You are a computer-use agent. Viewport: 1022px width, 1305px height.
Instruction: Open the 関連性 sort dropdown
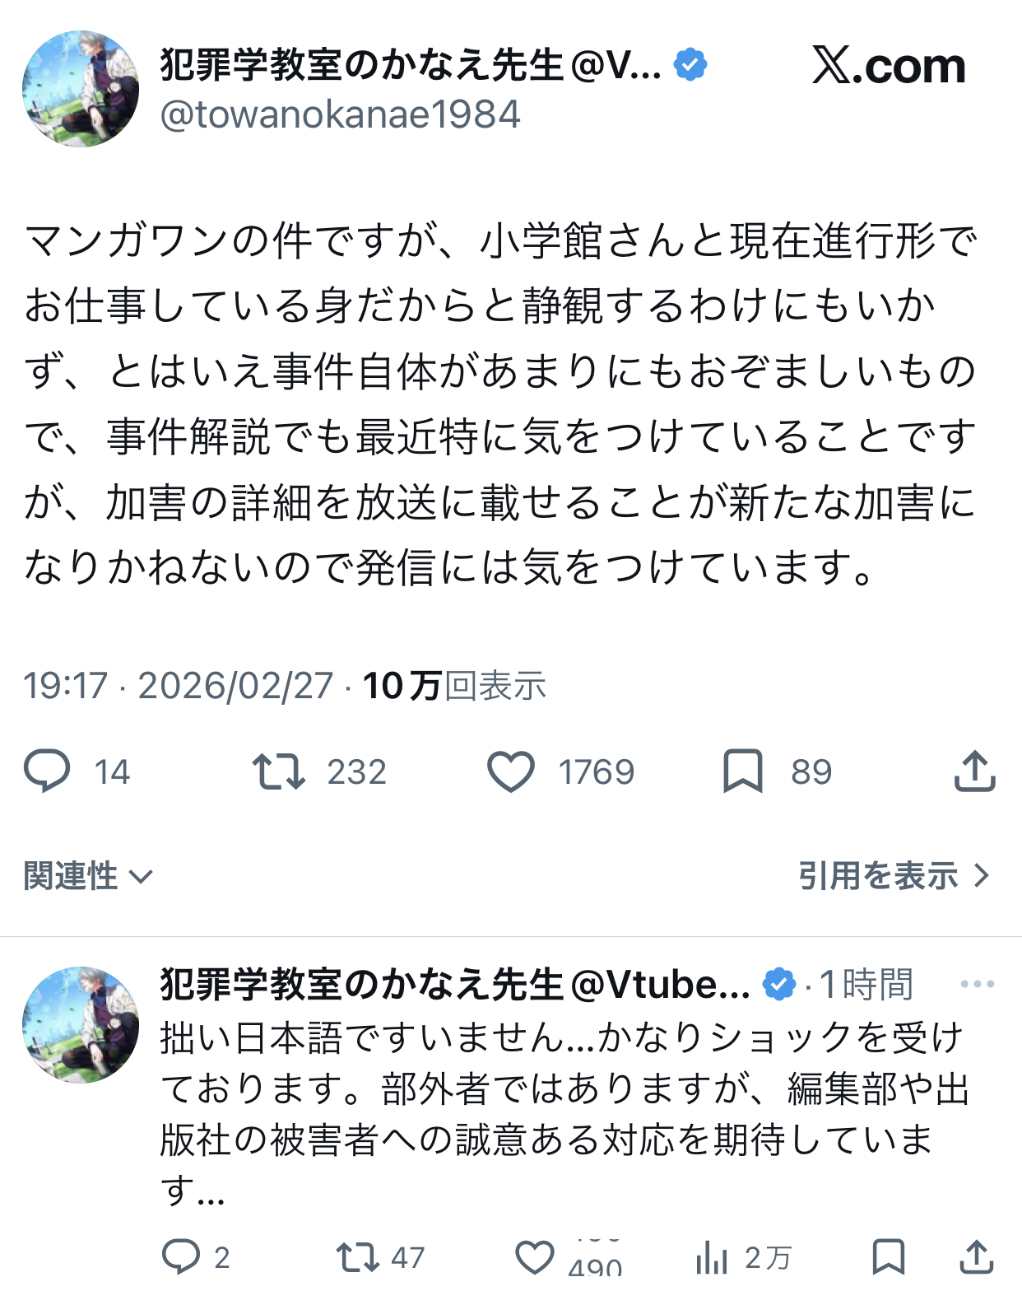click(x=88, y=876)
